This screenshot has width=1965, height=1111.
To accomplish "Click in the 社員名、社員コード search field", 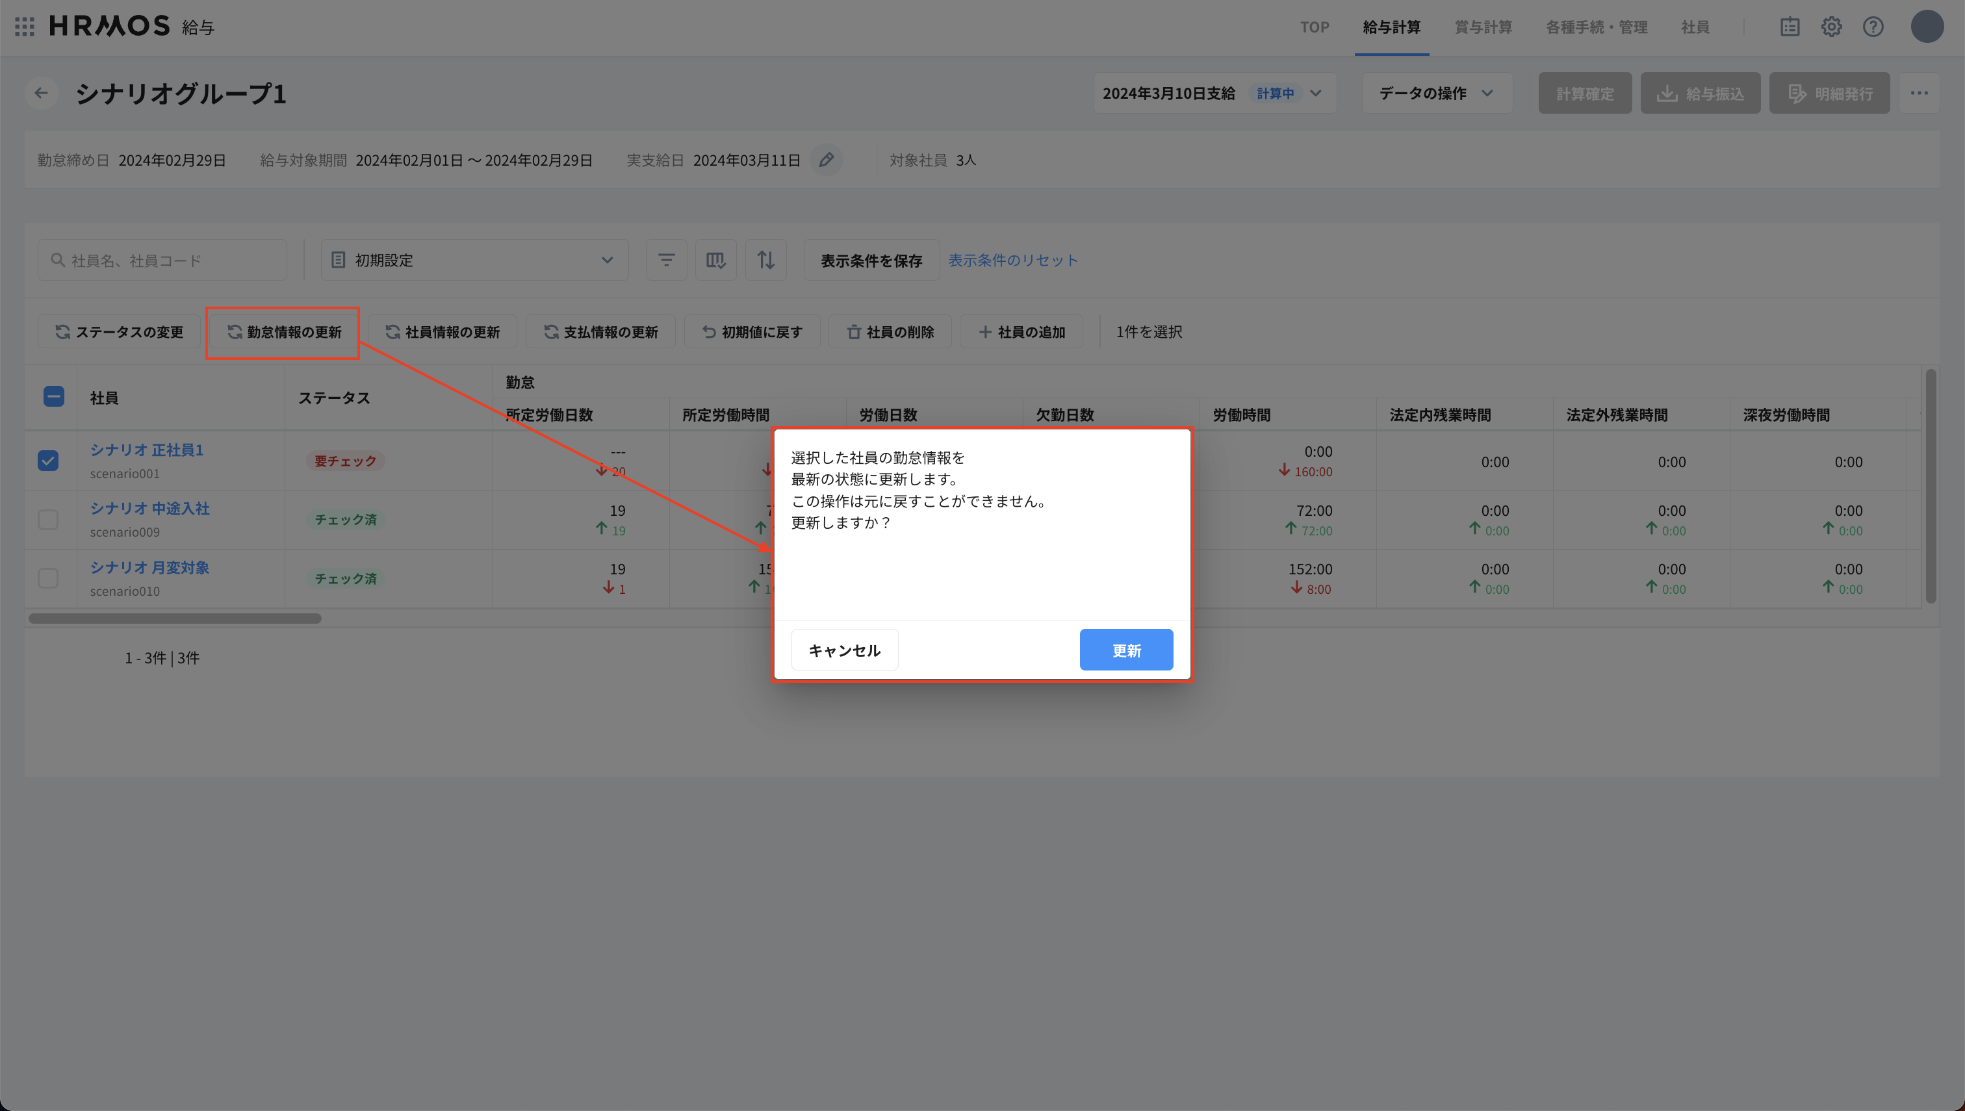I will 162,259.
